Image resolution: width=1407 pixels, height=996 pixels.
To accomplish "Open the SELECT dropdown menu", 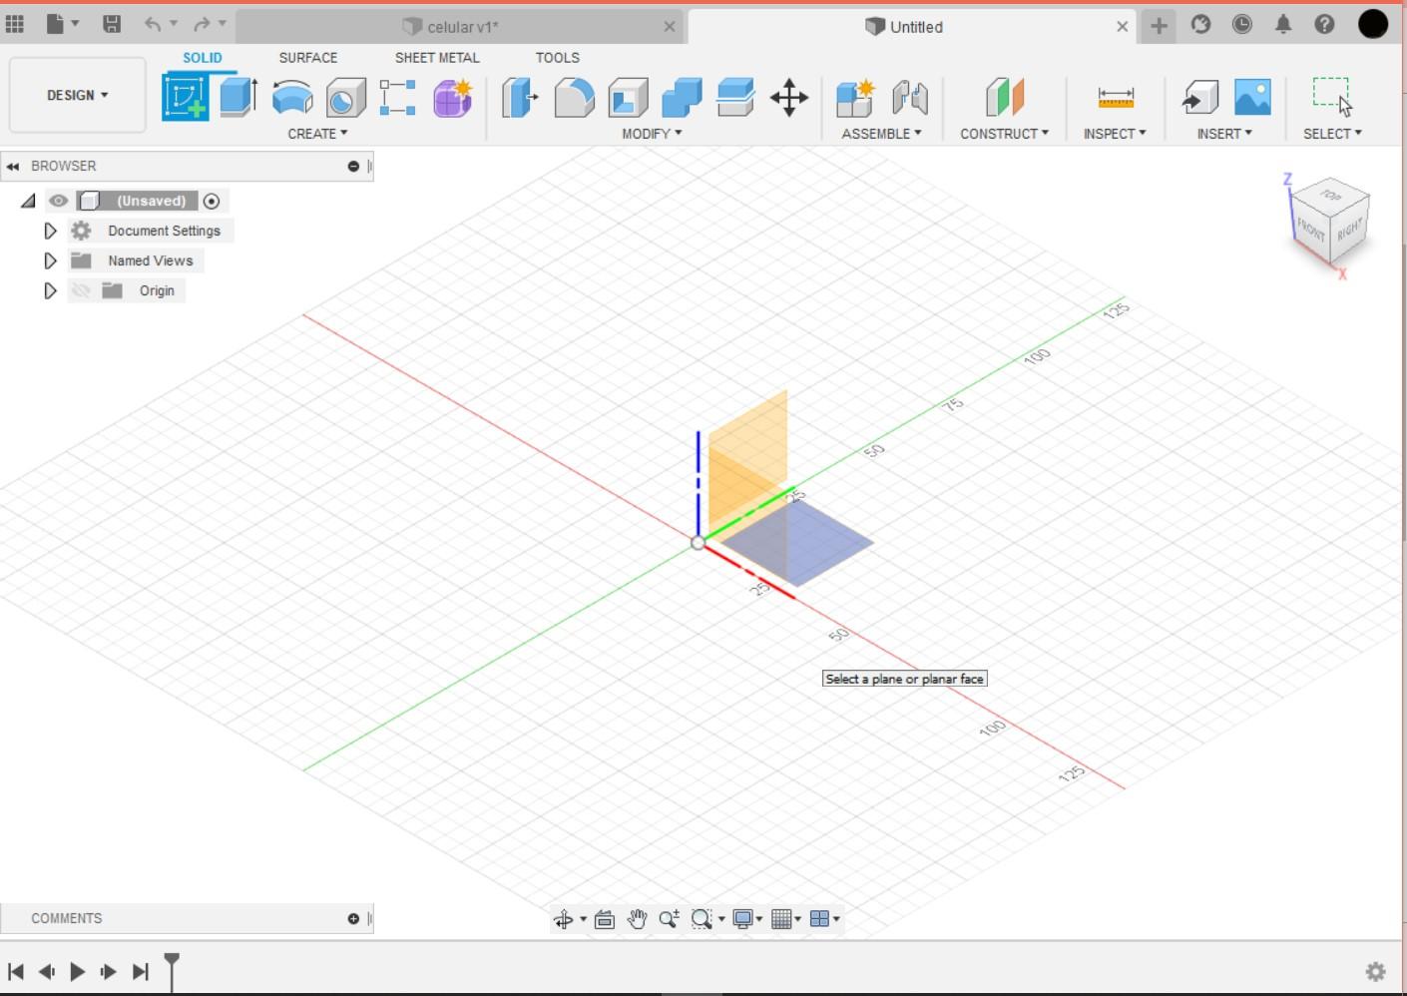I will pyautogui.click(x=1332, y=134).
